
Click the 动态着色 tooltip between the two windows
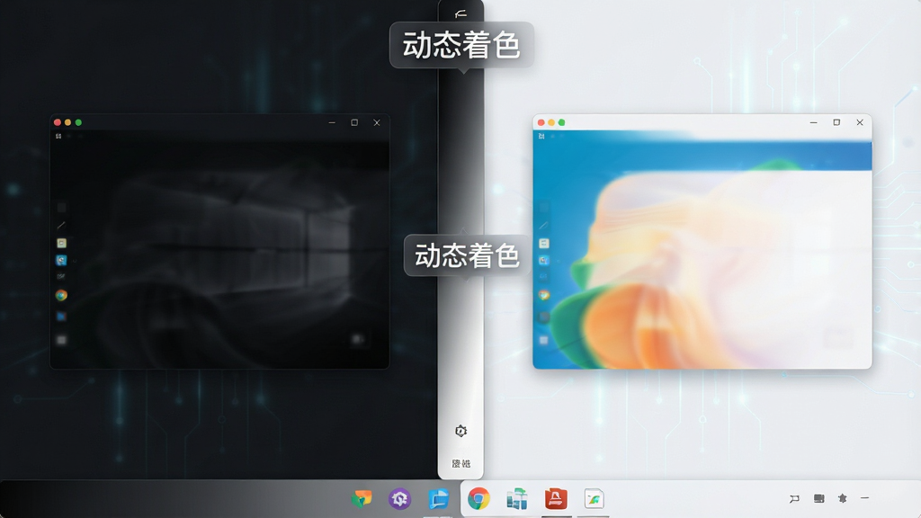467,255
